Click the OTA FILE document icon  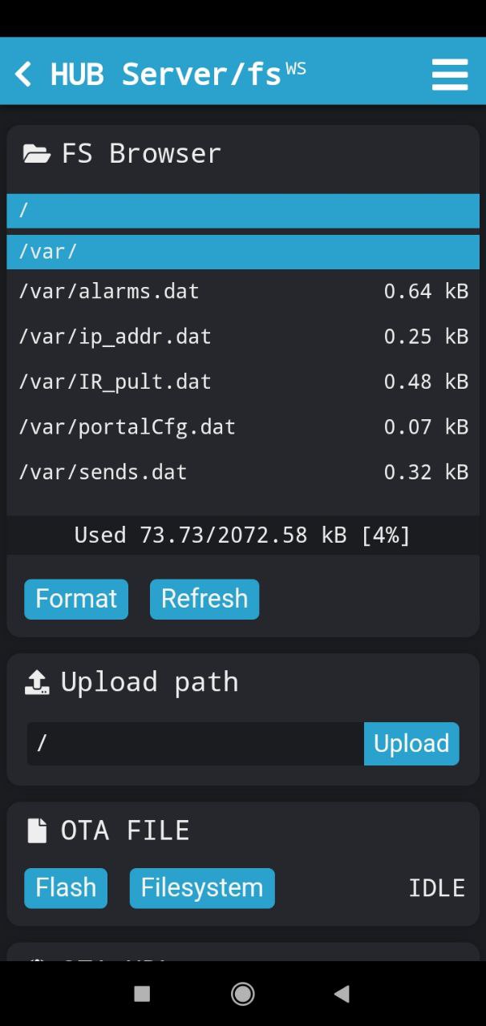(x=37, y=830)
